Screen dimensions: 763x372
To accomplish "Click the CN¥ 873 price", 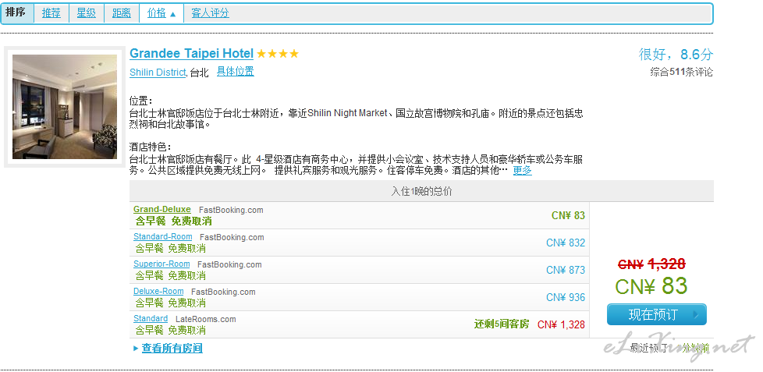I will pos(566,270).
